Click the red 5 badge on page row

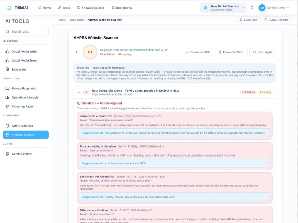point(86,92)
